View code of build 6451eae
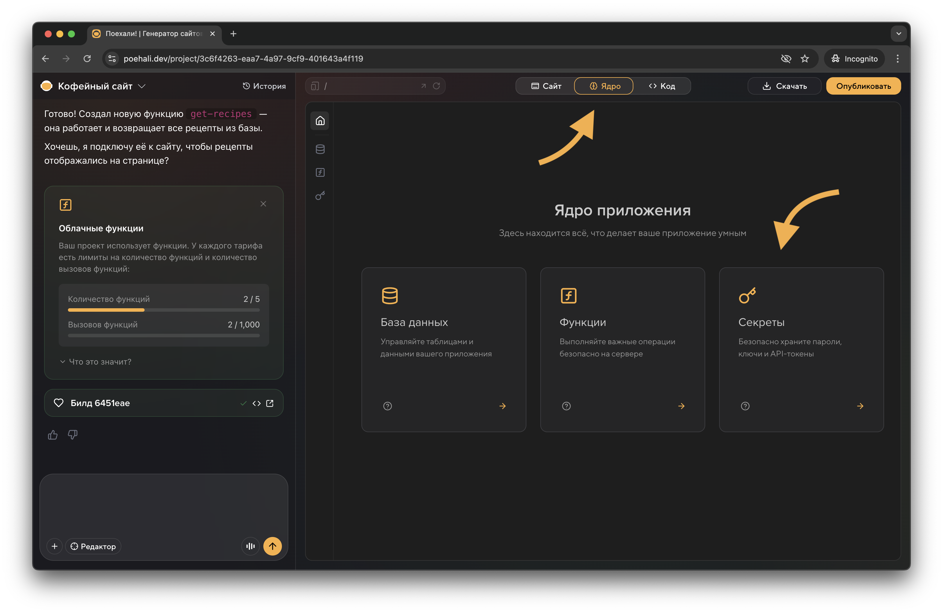This screenshot has height=613, width=943. [256, 403]
